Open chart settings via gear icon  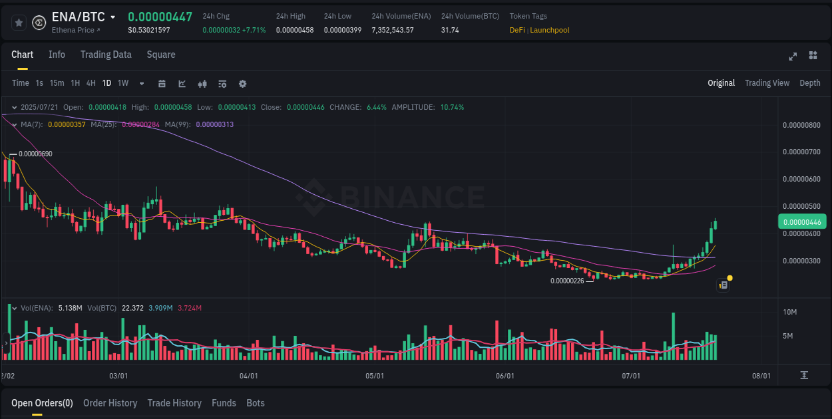click(x=242, y=84)
